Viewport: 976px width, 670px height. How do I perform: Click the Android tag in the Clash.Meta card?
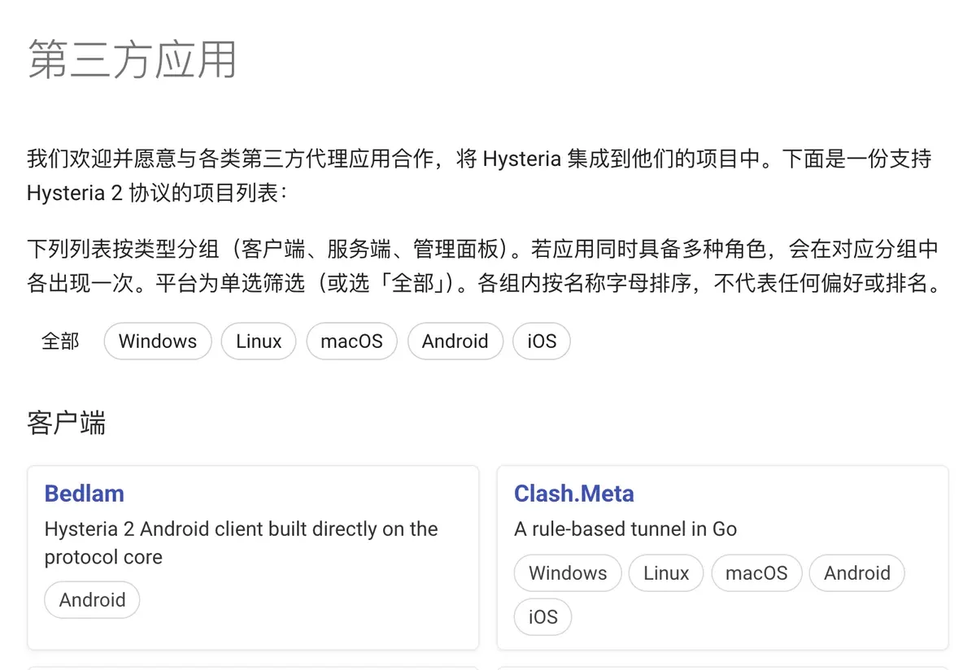point(857,573)
